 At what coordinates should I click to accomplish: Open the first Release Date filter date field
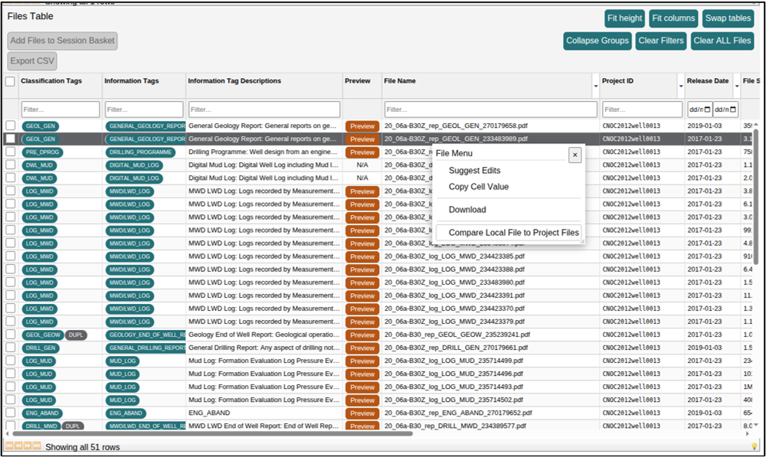pos(700,109)
